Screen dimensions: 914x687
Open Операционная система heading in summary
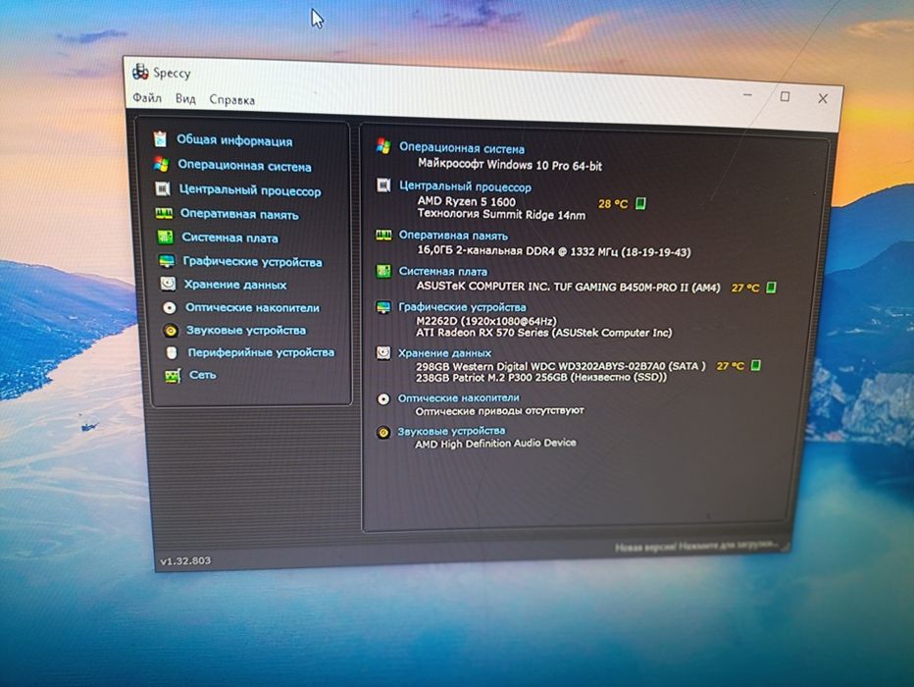tap(461, 148)
